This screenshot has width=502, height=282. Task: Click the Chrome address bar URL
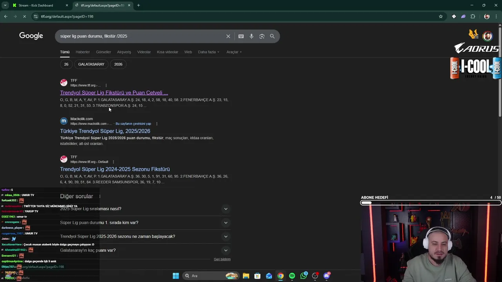(x=67, y=16)
